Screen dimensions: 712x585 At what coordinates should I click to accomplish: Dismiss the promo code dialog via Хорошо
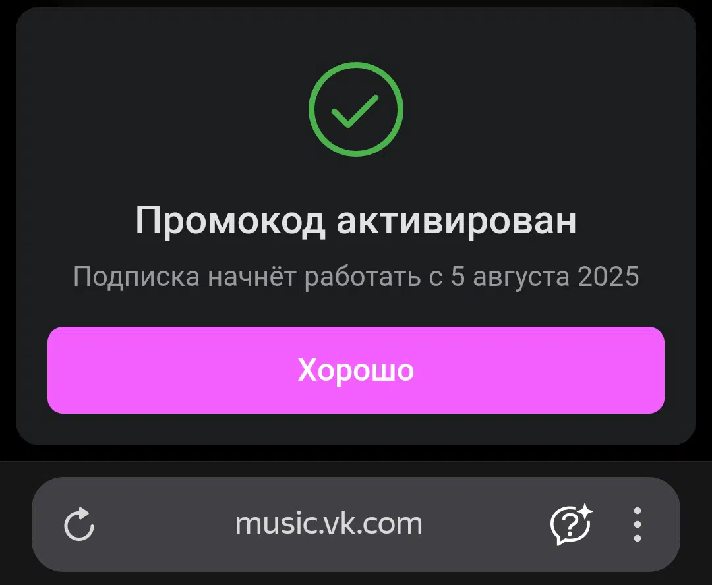coord(355,370)
